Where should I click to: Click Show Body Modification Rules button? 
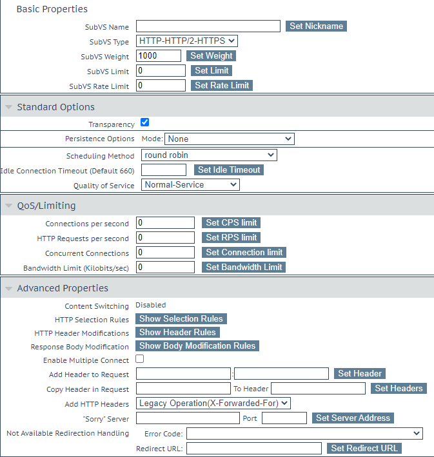[197, 346]
